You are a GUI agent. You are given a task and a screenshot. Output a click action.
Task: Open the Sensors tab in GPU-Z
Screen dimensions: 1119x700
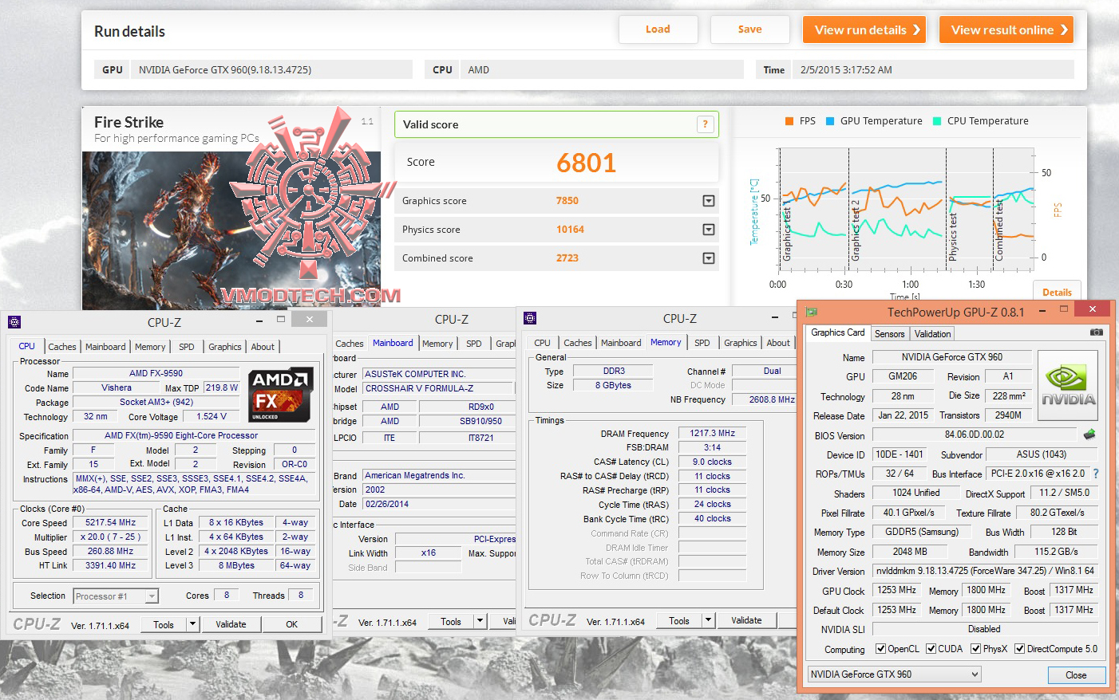[x=889, y=334]
